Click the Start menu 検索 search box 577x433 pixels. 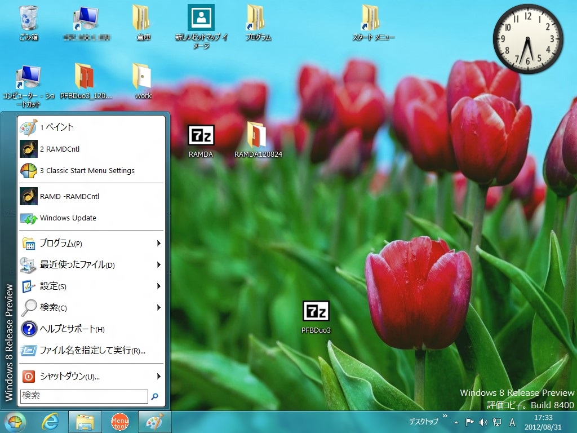[x=83, y=396]
